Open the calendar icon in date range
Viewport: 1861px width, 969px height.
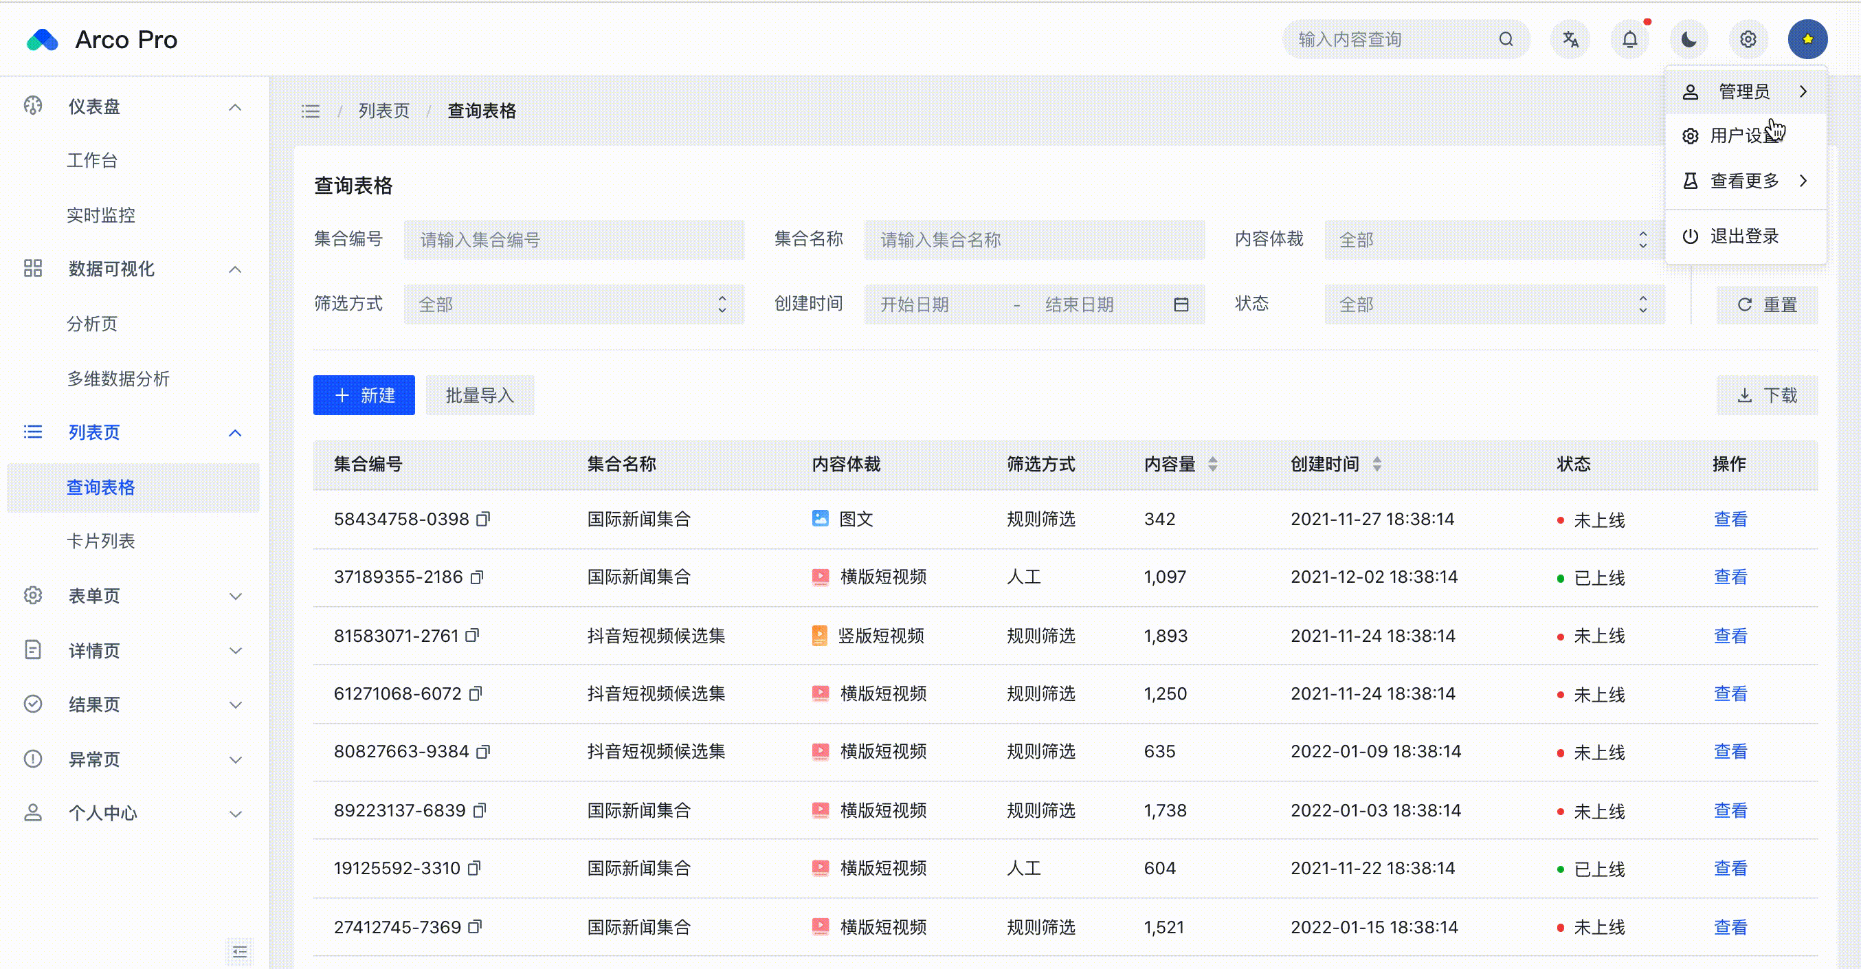click(1181, 304)
